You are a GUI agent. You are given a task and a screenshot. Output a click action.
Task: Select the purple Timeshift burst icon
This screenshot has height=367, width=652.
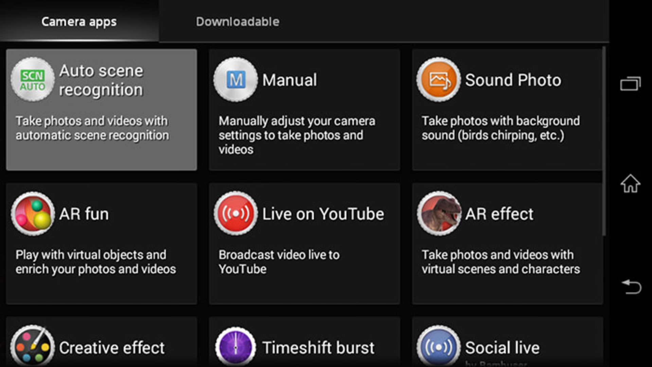click(235, 347)
